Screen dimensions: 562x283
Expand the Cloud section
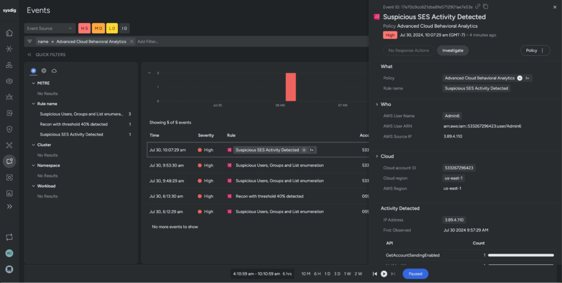point(377,156)
